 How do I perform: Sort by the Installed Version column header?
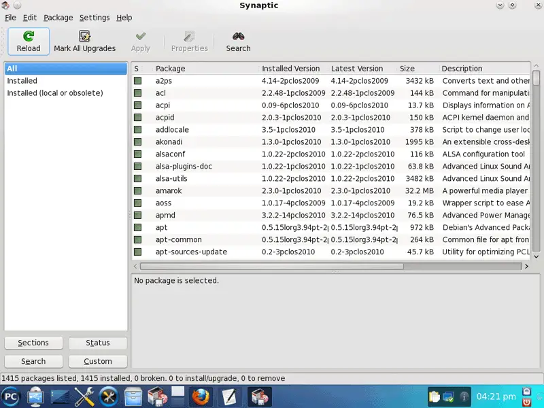coord(294,69)
